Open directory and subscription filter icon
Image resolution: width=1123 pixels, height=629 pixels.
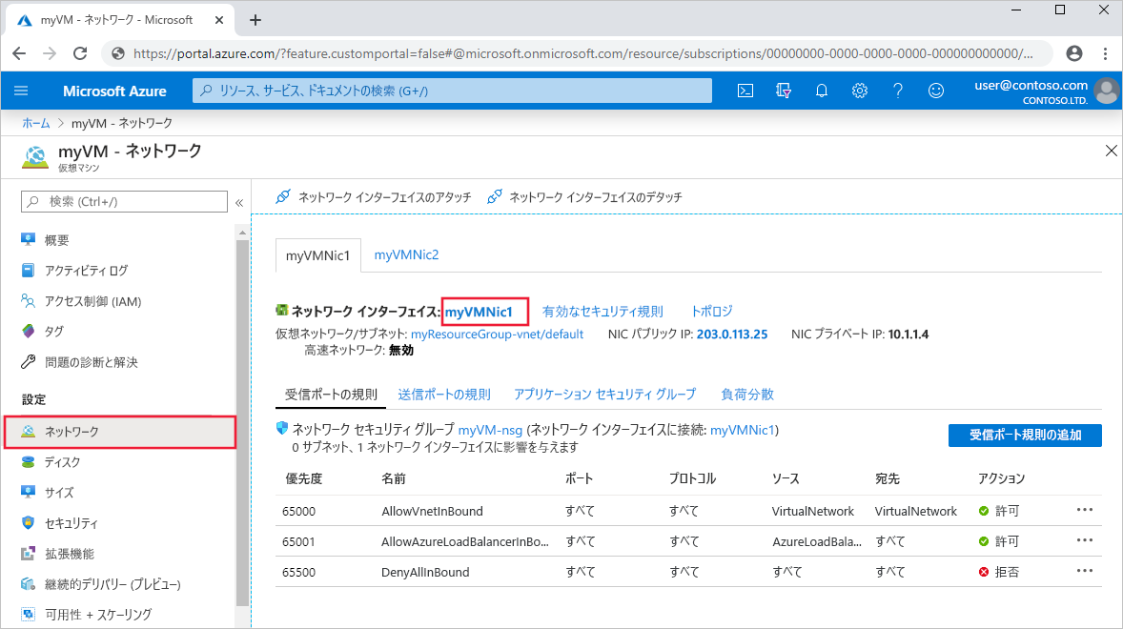click(784, 91)
